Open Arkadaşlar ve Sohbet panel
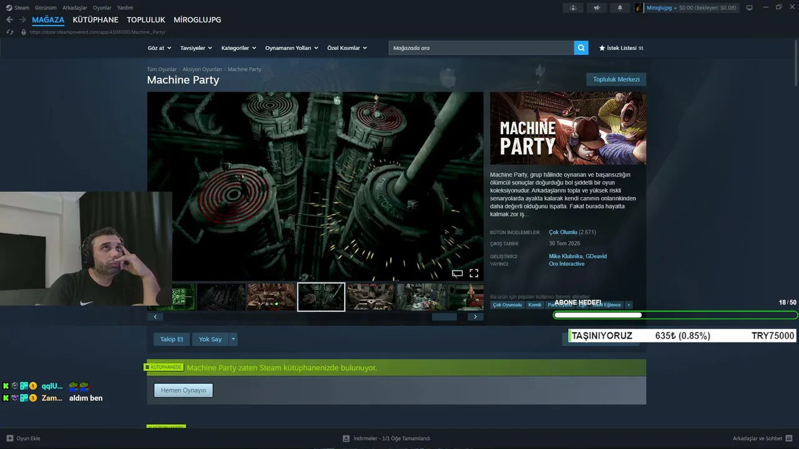The image size is (799, 449). pyautogui.click(x=757, y=438)
